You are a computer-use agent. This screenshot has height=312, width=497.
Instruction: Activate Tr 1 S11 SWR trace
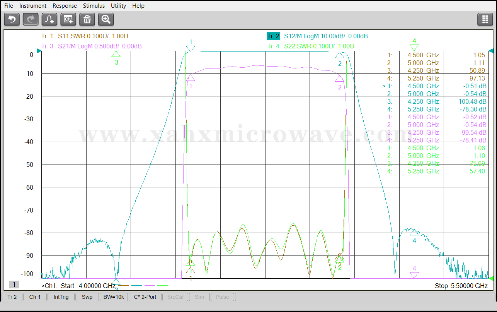[x=84, y=36]
